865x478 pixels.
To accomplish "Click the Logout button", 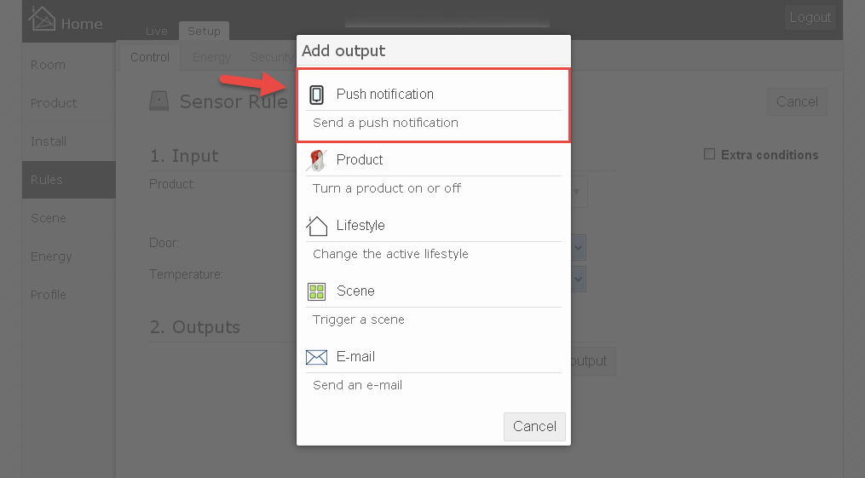I will click(810, 18).
